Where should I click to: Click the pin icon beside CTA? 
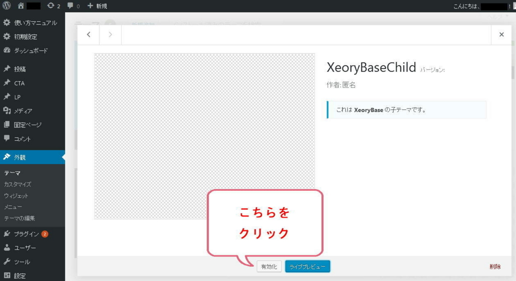(x=7, y=83)
